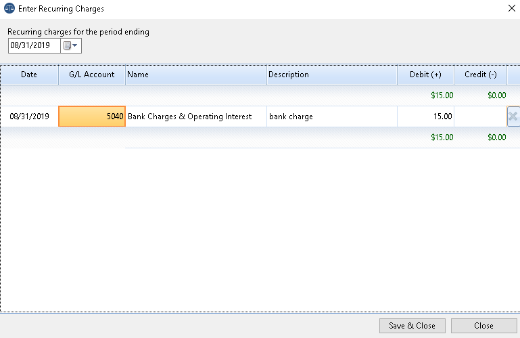Sort by G/L Account column header
The image size is (520, 338).
tap(92, 75)
